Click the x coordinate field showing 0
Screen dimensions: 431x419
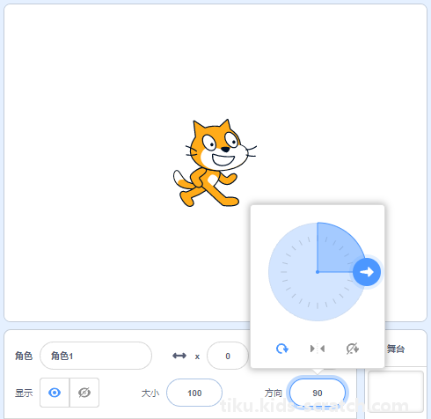(x=228, y=356)
